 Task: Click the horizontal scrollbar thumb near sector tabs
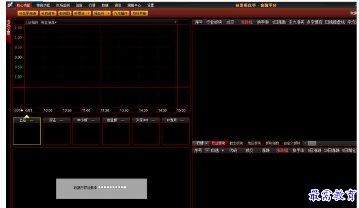(312, 143)
